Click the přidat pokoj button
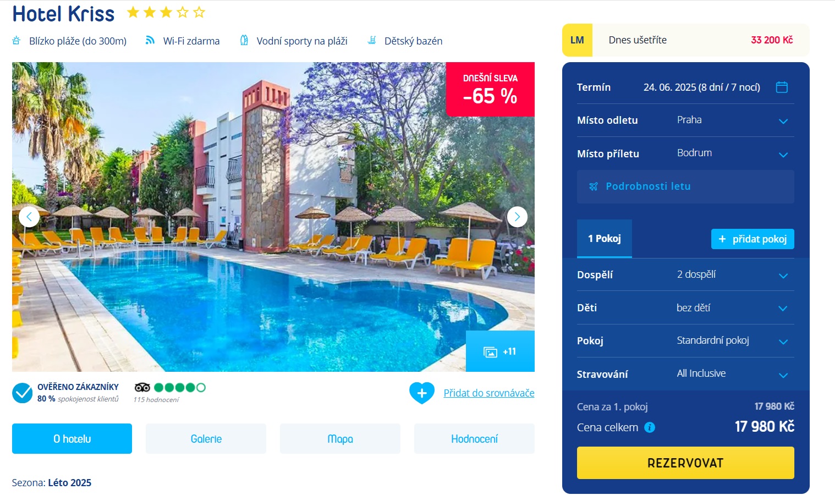Image resolution: width=835 pixels, height=495 pixels. tap(752, 239)
